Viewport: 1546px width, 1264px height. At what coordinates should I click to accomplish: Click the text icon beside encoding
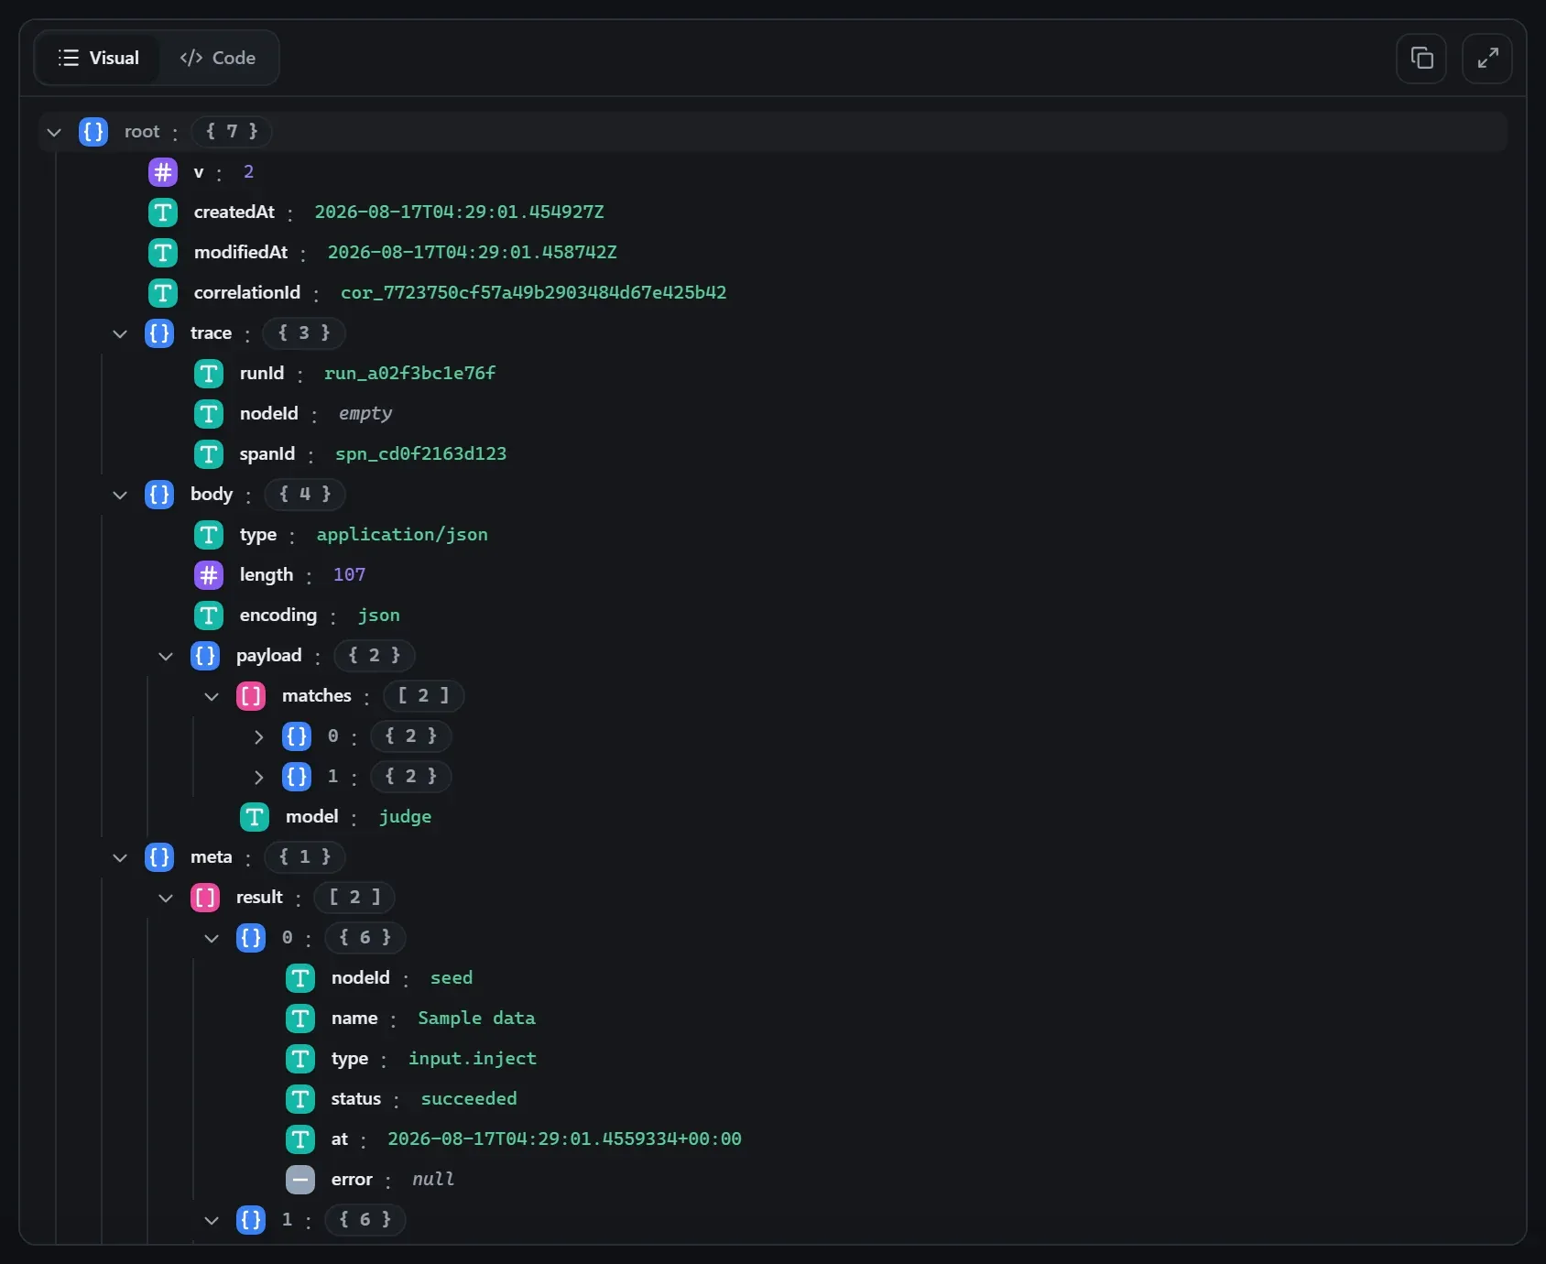209,616
